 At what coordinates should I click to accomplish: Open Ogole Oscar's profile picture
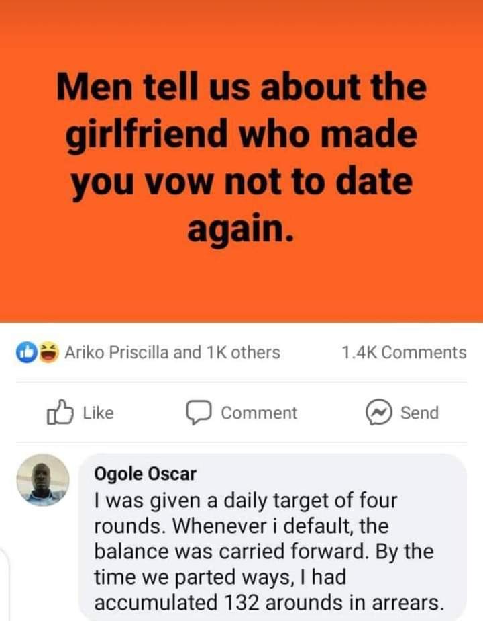click(43, 480)
